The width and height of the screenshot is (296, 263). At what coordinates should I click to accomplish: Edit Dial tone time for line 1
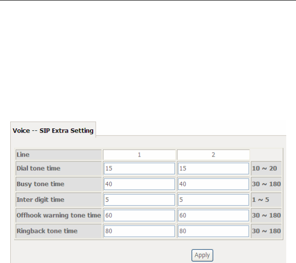click(x=139, y=168)
